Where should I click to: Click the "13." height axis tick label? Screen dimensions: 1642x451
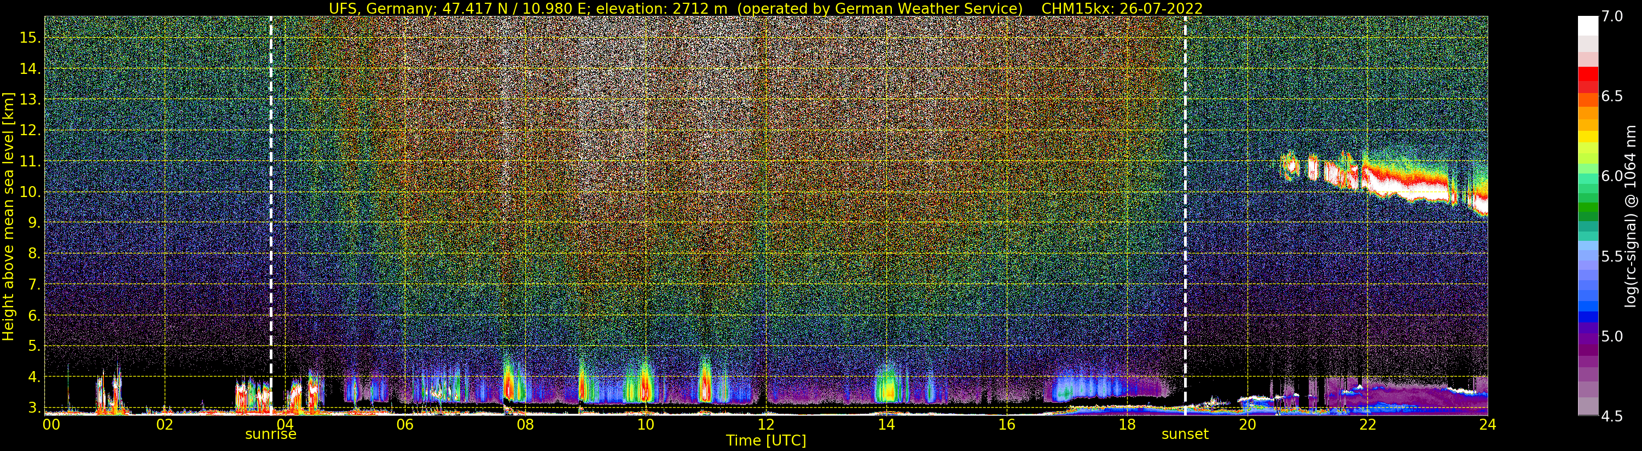click(x=30, y=100)
